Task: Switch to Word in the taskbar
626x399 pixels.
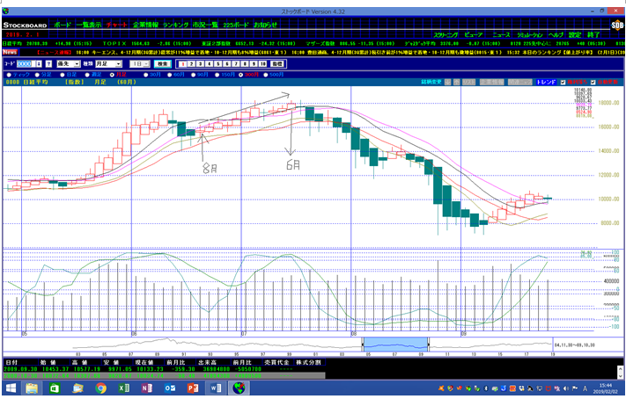Action: (x=216, y=388)
